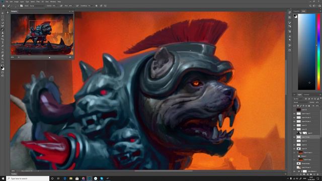The height and width of the screenshot is (181, 322).
Task: Click the lock all padlock icon
Action: point(309,106)
